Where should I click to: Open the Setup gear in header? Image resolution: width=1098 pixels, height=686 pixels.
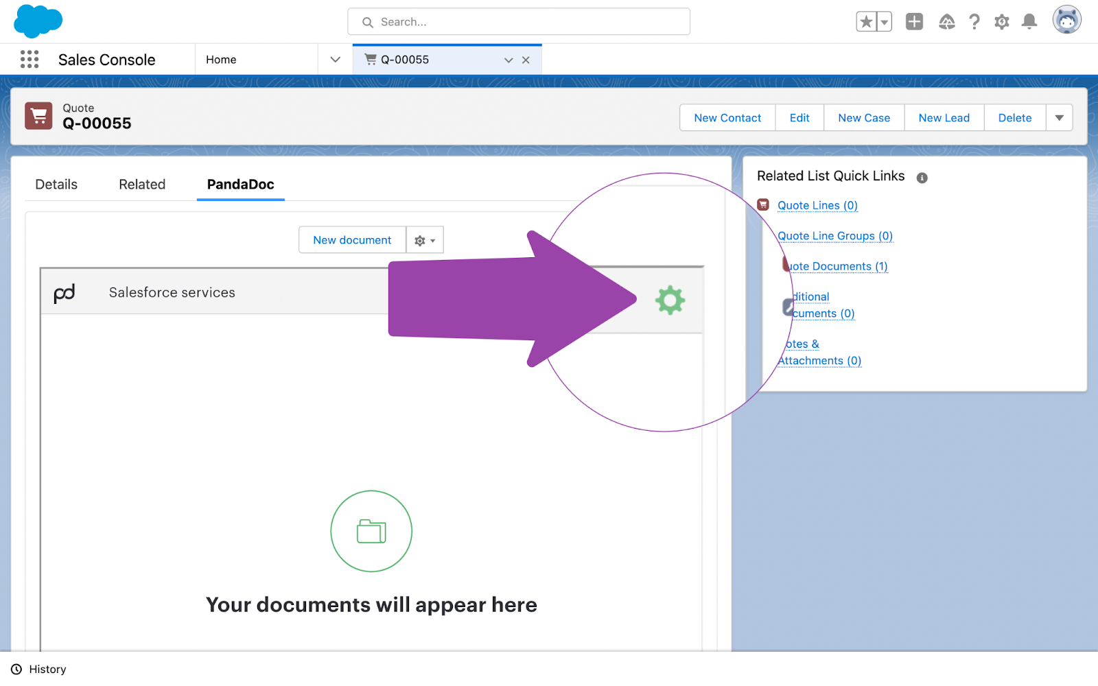(x=1002, y=22)
